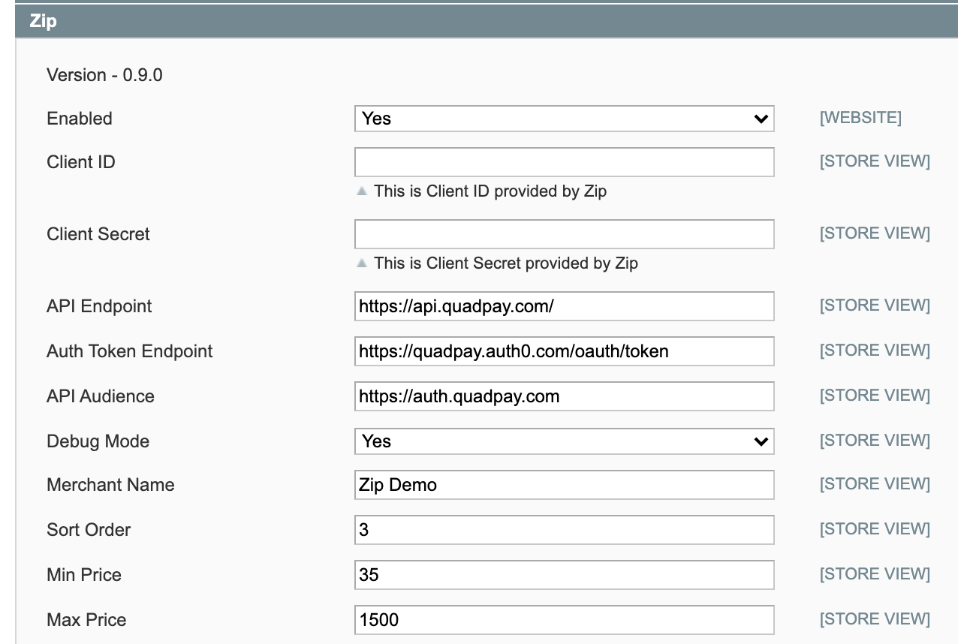Click [STORE VIEW] next to Auth Token Endpoint
The image size is (958, 644).
(x=875, y=351)
